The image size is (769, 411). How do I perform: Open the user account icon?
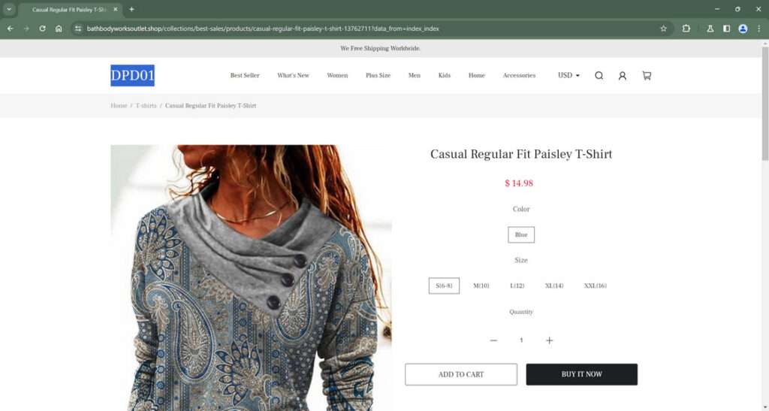(623, 76)
